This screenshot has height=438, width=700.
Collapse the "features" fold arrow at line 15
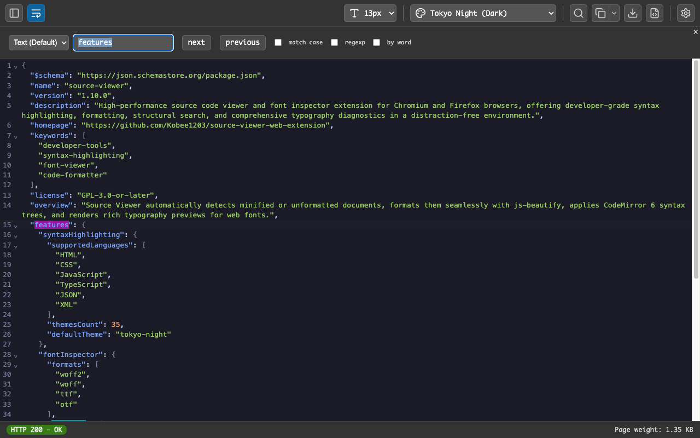tap(15, 226)
